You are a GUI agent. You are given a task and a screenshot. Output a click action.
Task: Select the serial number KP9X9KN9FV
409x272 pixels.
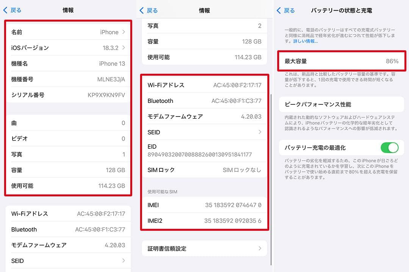pos(106,95)
